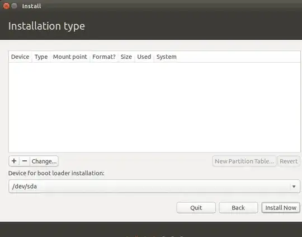302x237 pixels.
Task: Go back using the Back button
Action: pyautogui.click(x=238, y=208)
